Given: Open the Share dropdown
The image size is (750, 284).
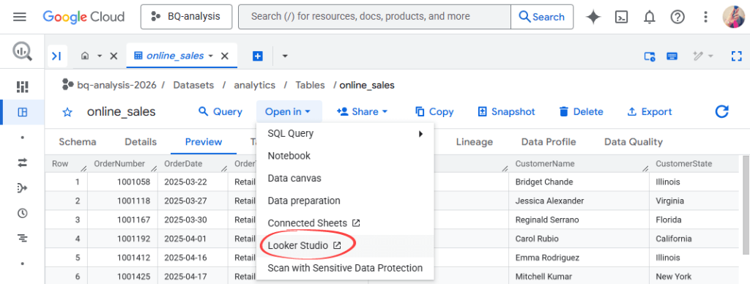Looking at the screenshot, I should point(363,111).
